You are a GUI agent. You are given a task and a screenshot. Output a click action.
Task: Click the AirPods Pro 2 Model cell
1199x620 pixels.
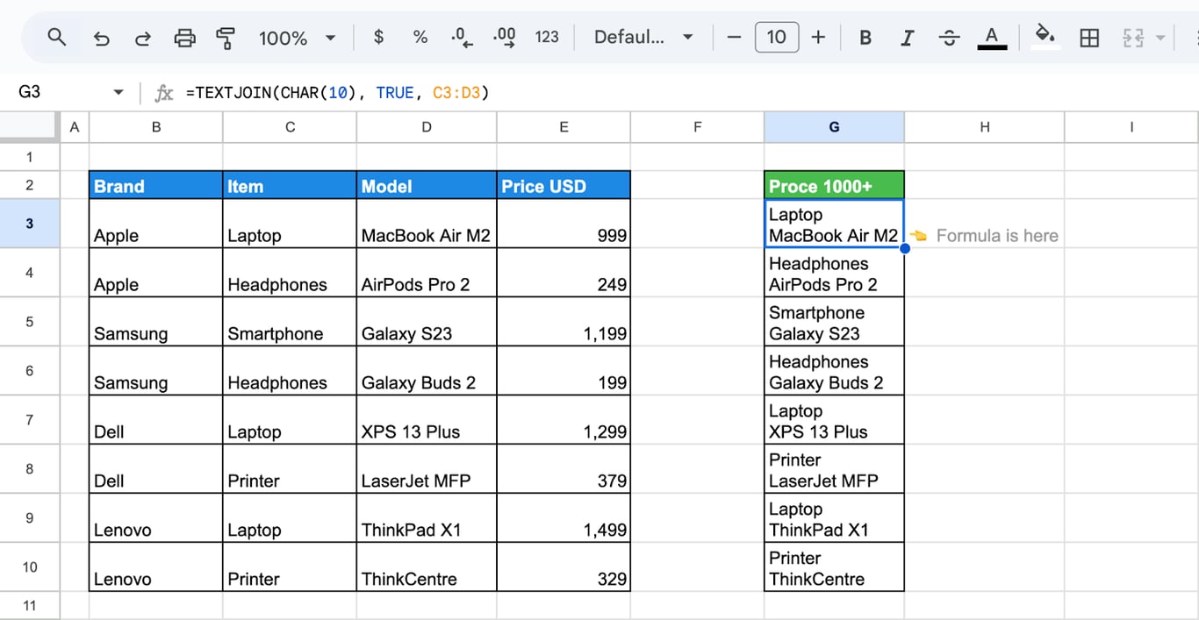pos(427,273)
